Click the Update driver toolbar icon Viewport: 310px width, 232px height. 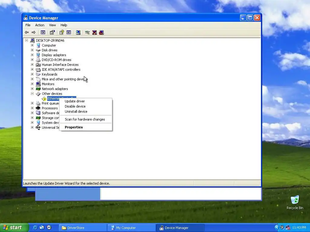pos(87,33)
